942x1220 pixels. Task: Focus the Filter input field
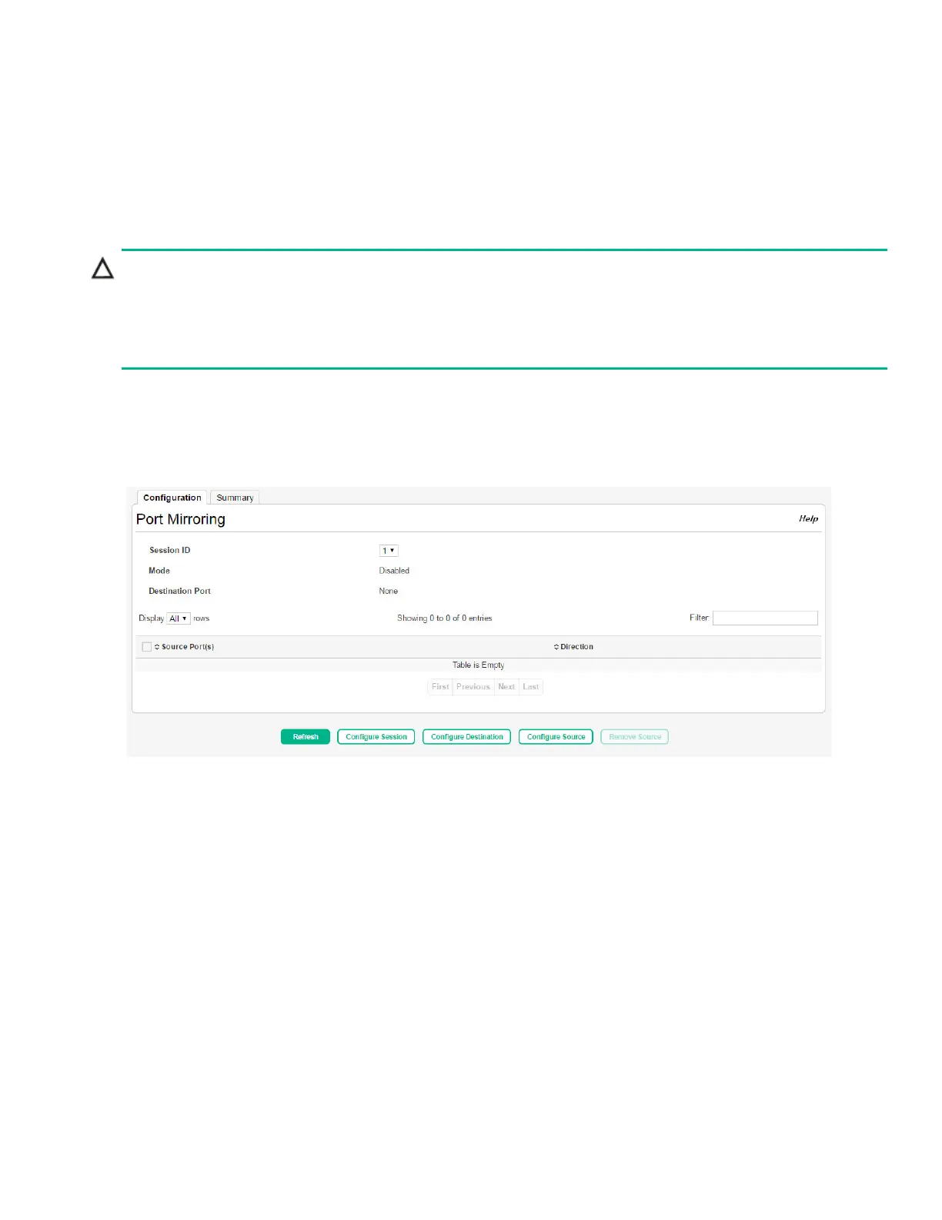(765, 618)
